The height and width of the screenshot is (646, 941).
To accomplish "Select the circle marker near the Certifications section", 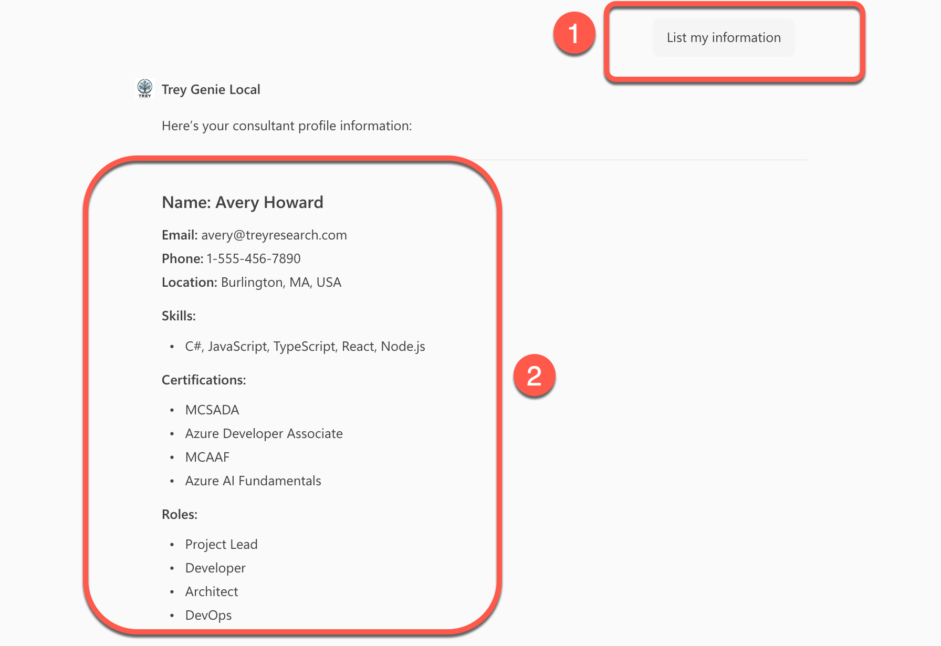I will [x=534, y=376].
